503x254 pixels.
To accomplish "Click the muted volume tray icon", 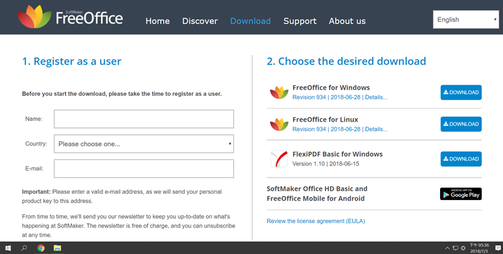I will point(463,248).
